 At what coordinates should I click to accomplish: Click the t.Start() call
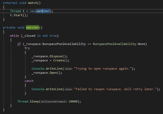point(19,15)
